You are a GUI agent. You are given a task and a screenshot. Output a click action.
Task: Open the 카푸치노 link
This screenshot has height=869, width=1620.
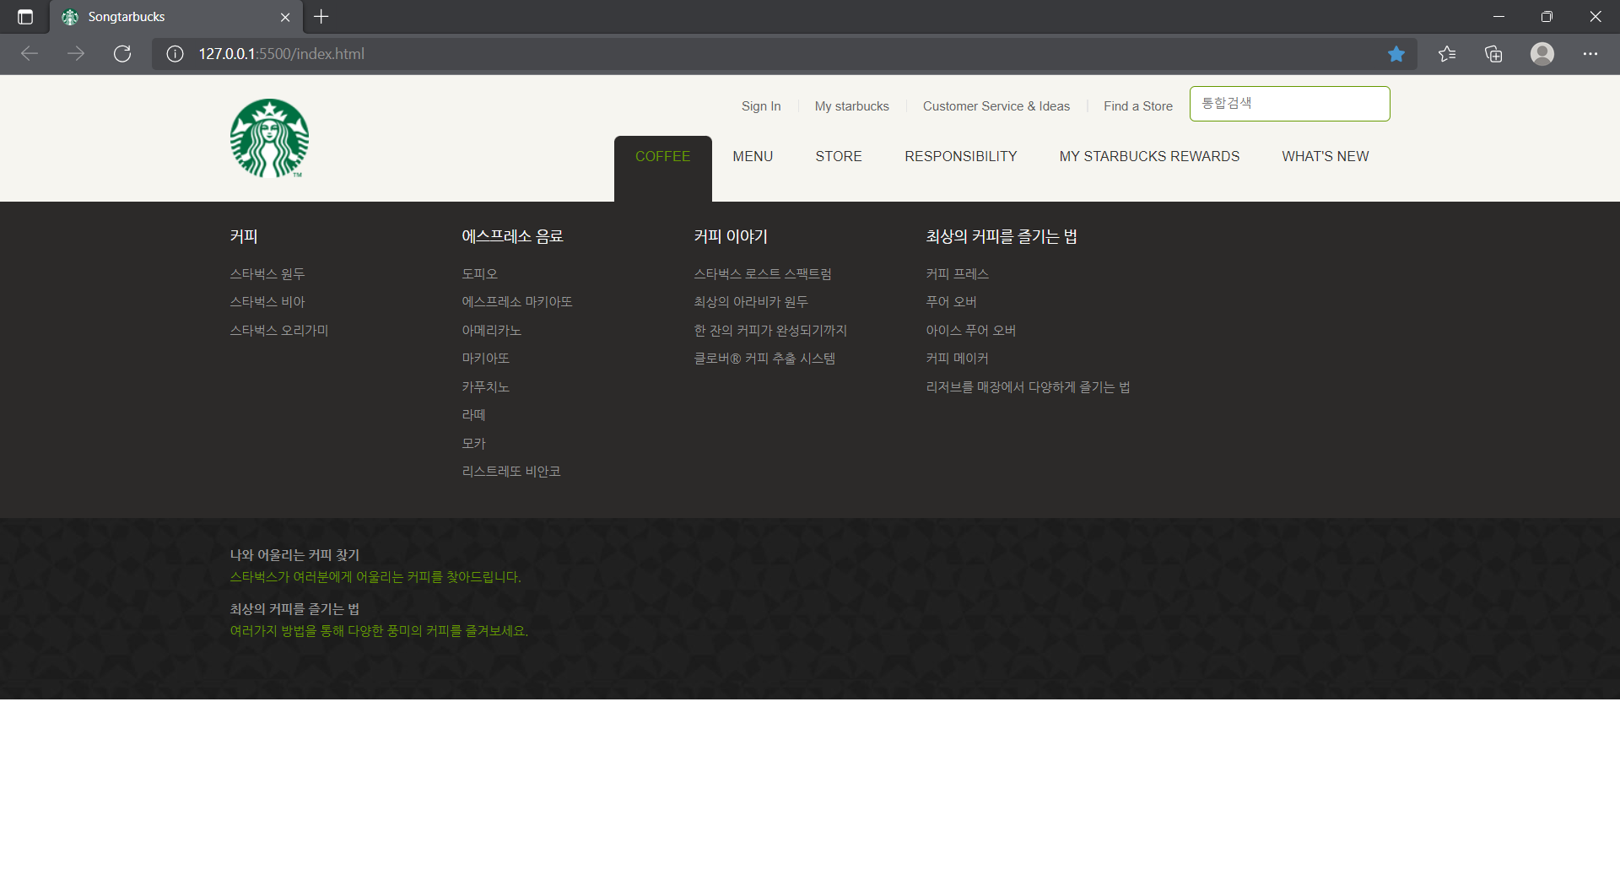click(486, 387)
